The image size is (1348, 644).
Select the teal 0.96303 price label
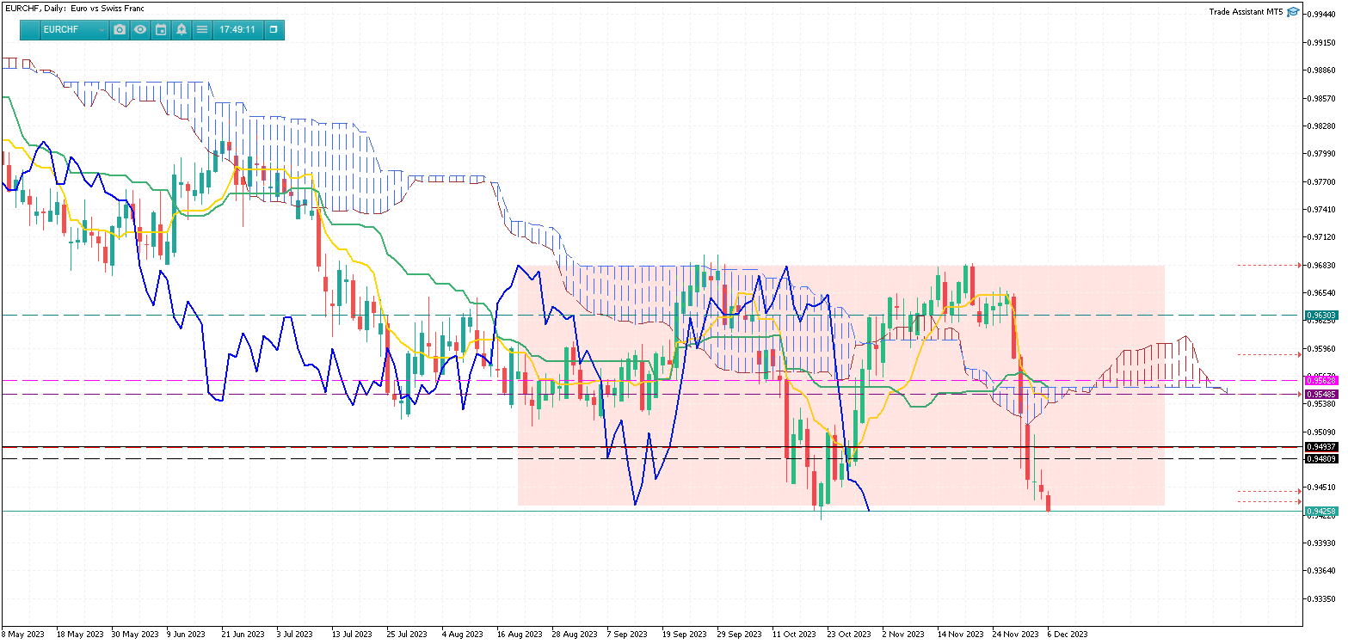coord(1320,316)
